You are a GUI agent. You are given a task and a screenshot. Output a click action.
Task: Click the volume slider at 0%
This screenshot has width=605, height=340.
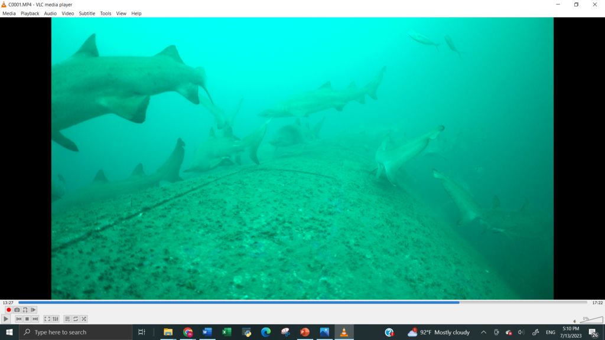pyautogui.click(x=588, y=321)
